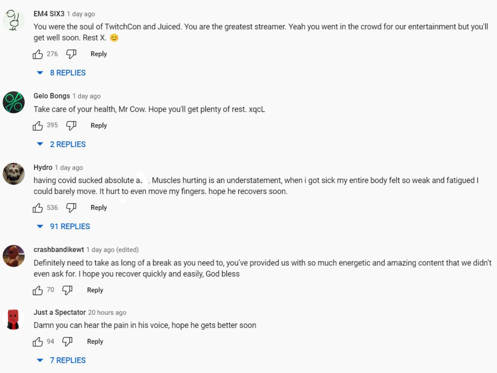Open EM4 SIX3's profile avatar

pos(14,20)
